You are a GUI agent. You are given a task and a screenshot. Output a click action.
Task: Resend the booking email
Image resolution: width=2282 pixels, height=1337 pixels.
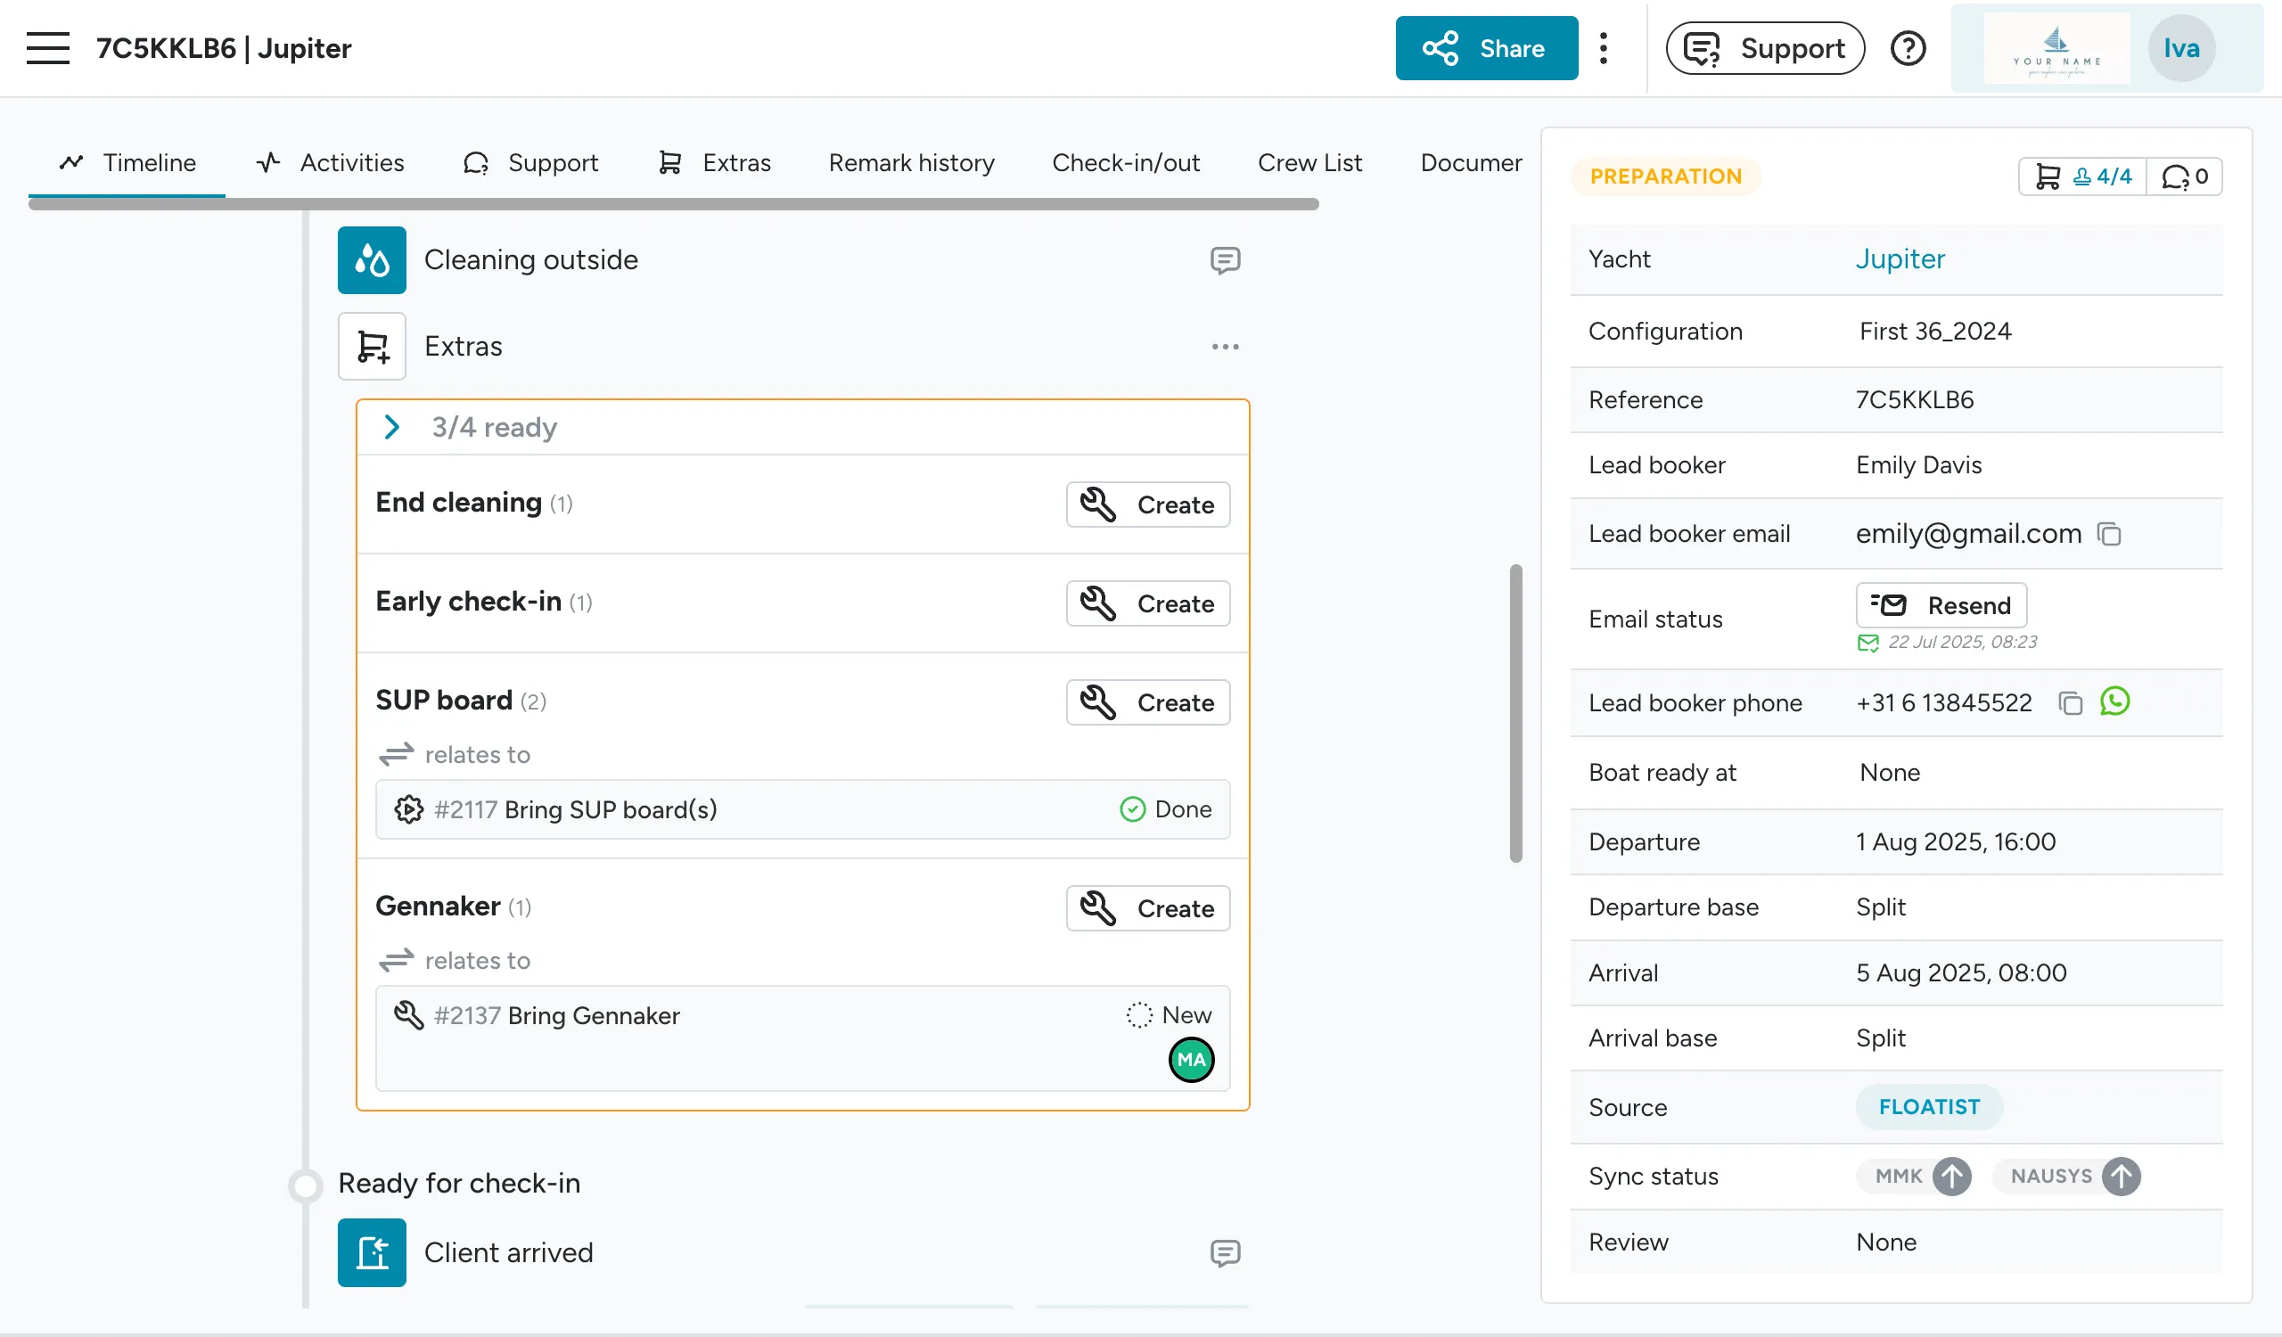pyautogui.click(x=1941, y=604)
